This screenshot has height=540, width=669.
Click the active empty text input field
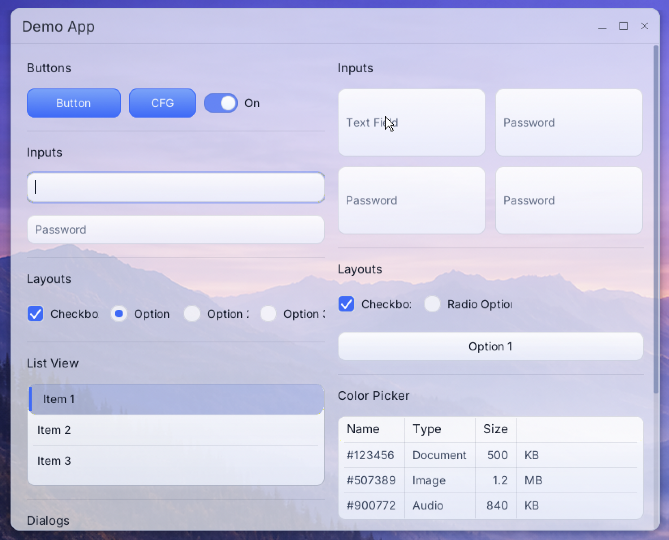(x=175, y=187)
